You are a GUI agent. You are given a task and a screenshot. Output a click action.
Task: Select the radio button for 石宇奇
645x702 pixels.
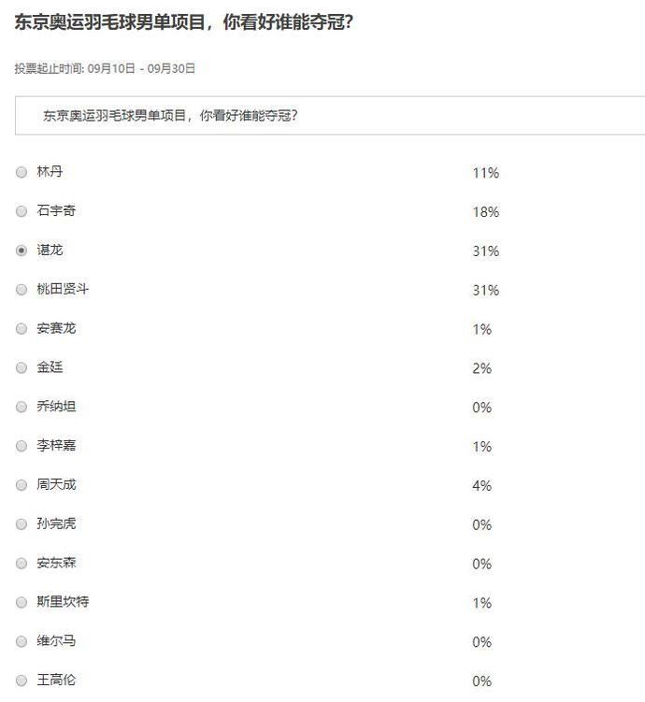tap(21, 212)
